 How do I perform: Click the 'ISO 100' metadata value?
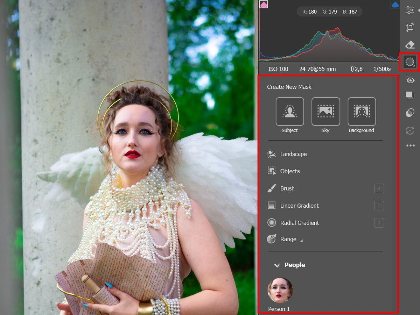pos(278,69)
